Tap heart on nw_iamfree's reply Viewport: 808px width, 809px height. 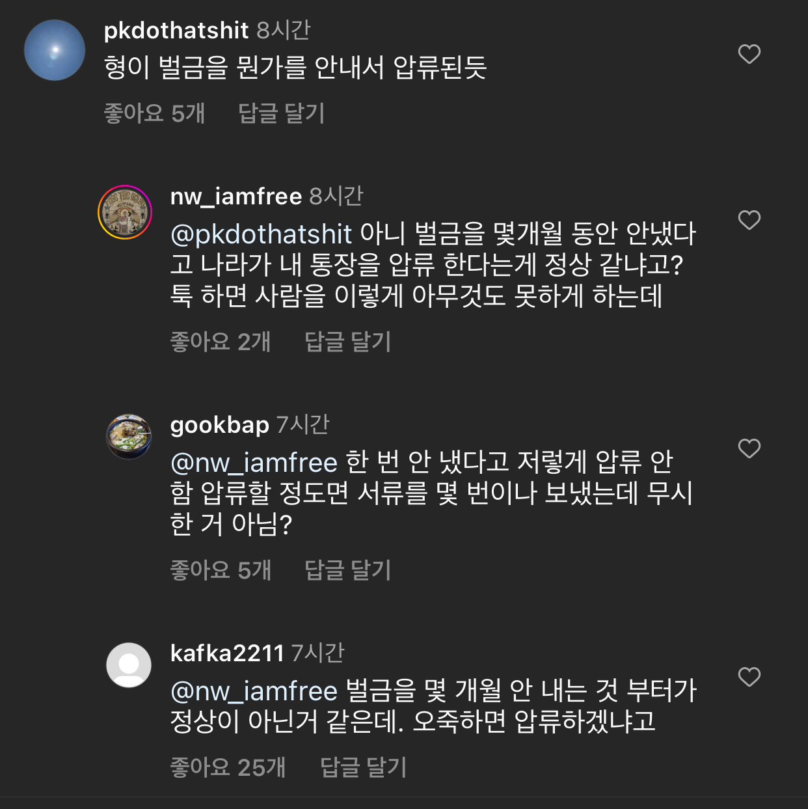pos(749,220)
